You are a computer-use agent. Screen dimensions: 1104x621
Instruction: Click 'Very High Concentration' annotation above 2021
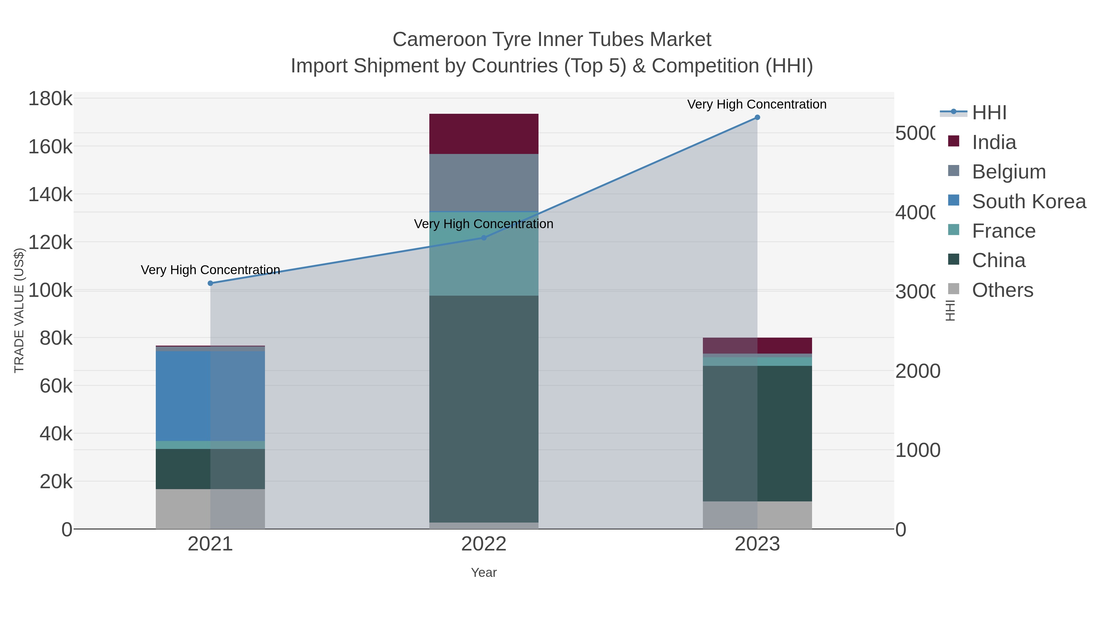click(210, 270)
